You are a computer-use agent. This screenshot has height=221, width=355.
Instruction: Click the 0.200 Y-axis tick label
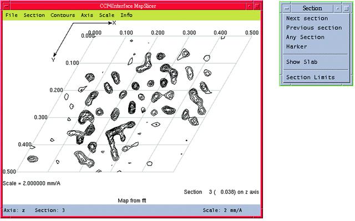[56, 90]
